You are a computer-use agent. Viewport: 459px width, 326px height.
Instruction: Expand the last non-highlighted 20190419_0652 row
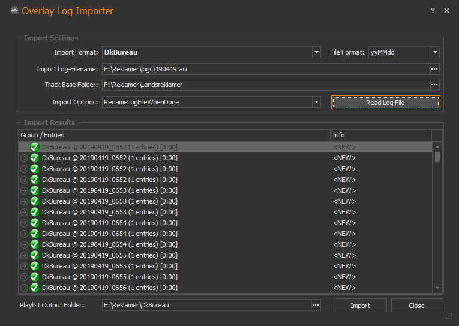pos(24,180)
